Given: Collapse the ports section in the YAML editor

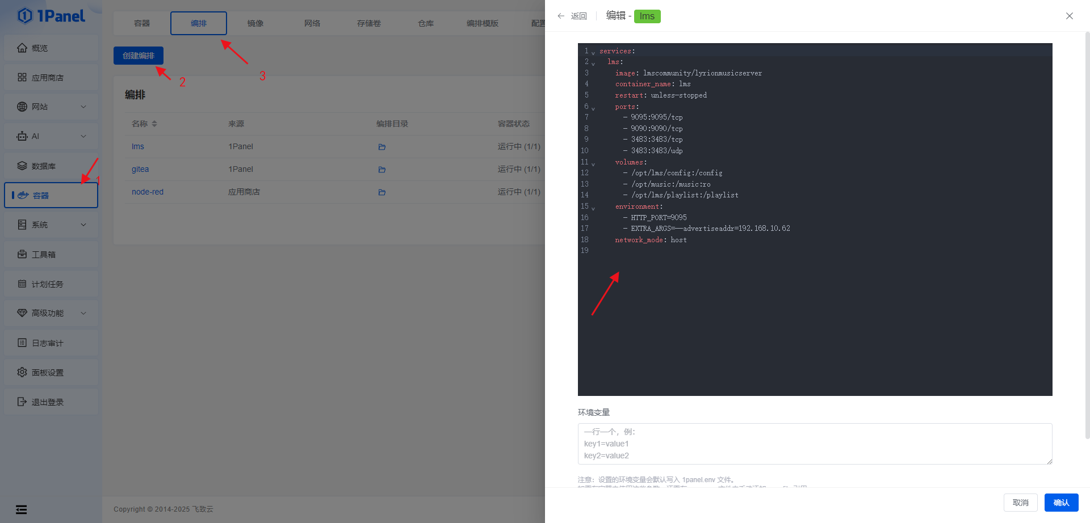Looking at the screenshot, I should pos(593,107).
